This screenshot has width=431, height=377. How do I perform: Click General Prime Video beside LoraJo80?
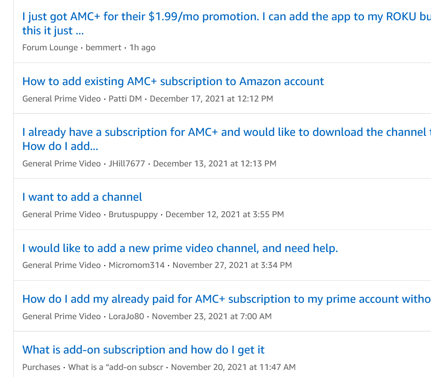coord(61,316)
